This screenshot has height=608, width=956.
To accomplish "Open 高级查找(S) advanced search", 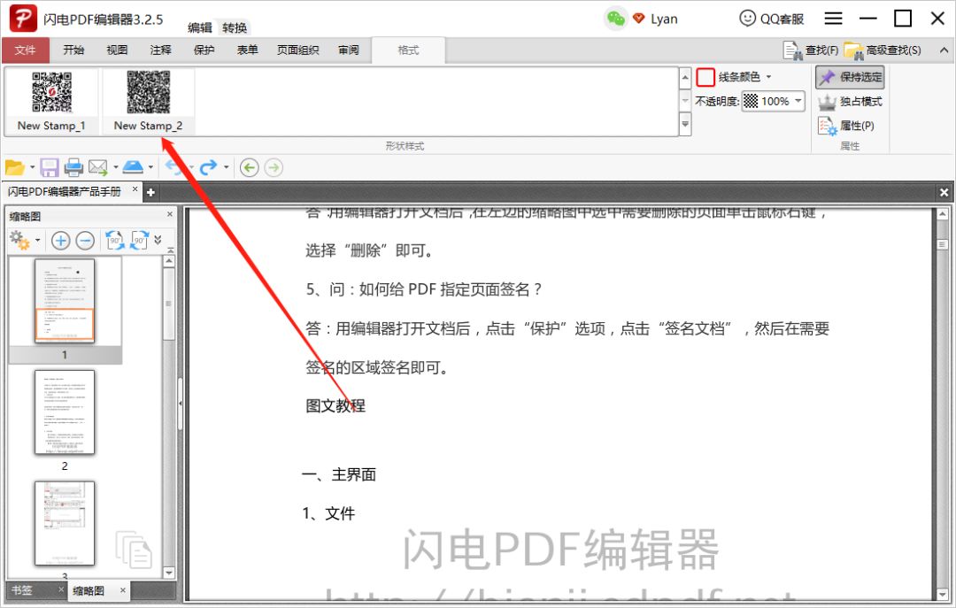I will tap(883, 50).
